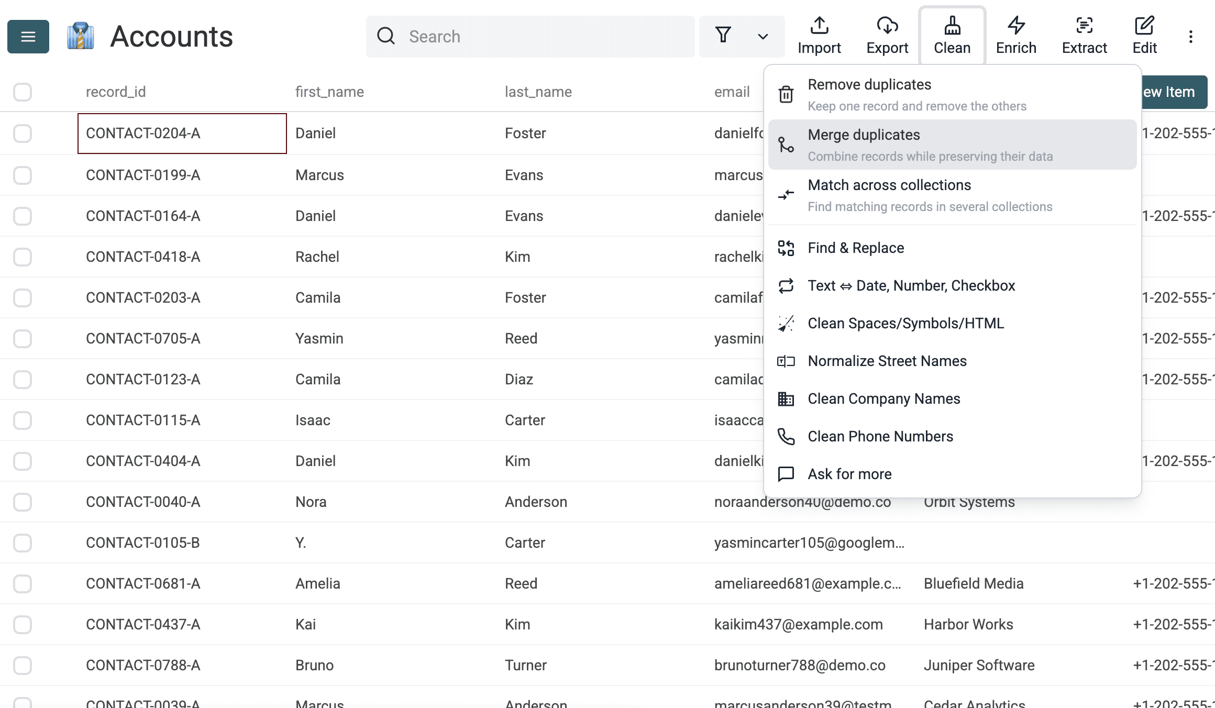
Task: Select Match across collections option
Action: (x=952, y=195)
